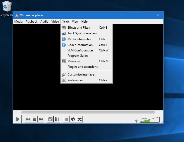Skip to next media in playlist

pyautogui.click(x=41, y=119)
